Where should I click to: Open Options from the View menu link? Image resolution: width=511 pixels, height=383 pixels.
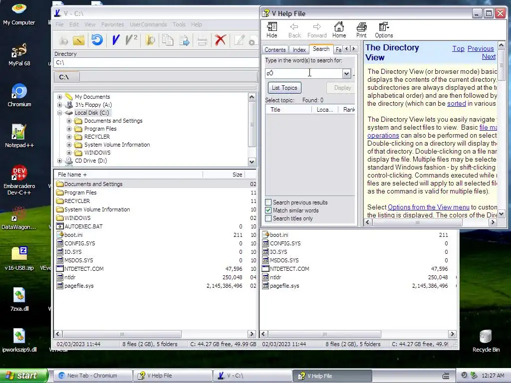pos(429,207)
